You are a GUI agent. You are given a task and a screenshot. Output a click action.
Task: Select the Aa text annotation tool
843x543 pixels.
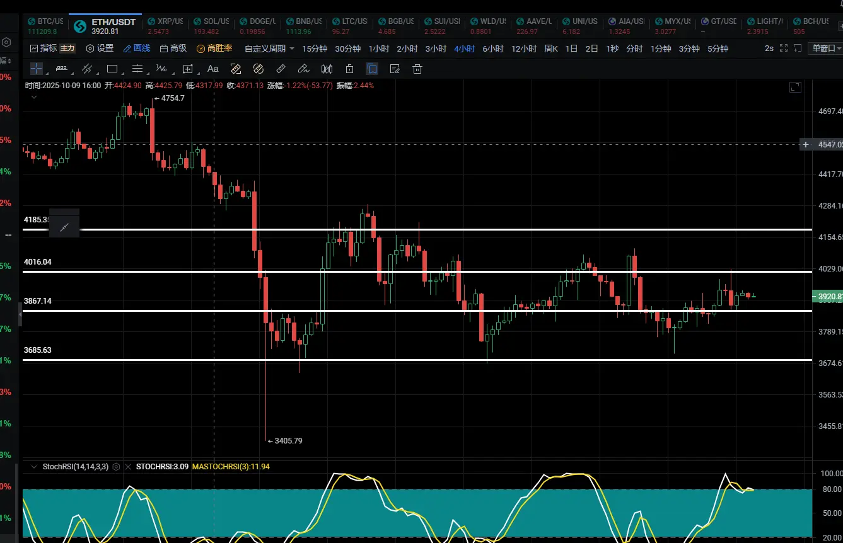212,69
